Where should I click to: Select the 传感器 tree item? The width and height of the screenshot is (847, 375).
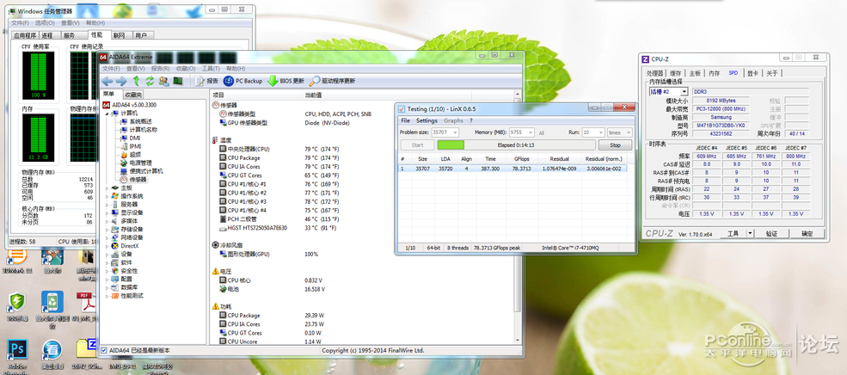pyautogui.click(x=133, y=180)
